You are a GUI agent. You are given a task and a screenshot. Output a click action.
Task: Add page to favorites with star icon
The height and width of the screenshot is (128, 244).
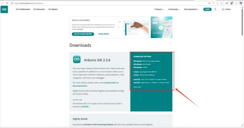point(222,3)
